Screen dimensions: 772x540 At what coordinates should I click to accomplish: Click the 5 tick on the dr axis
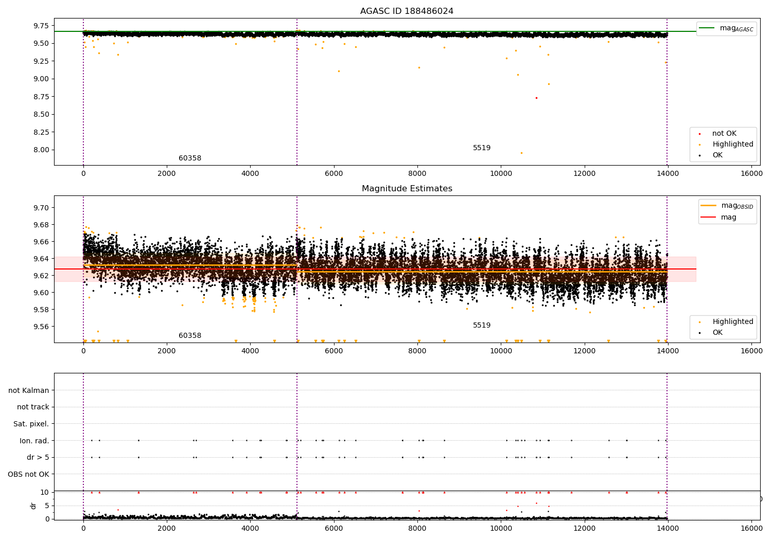47,506
